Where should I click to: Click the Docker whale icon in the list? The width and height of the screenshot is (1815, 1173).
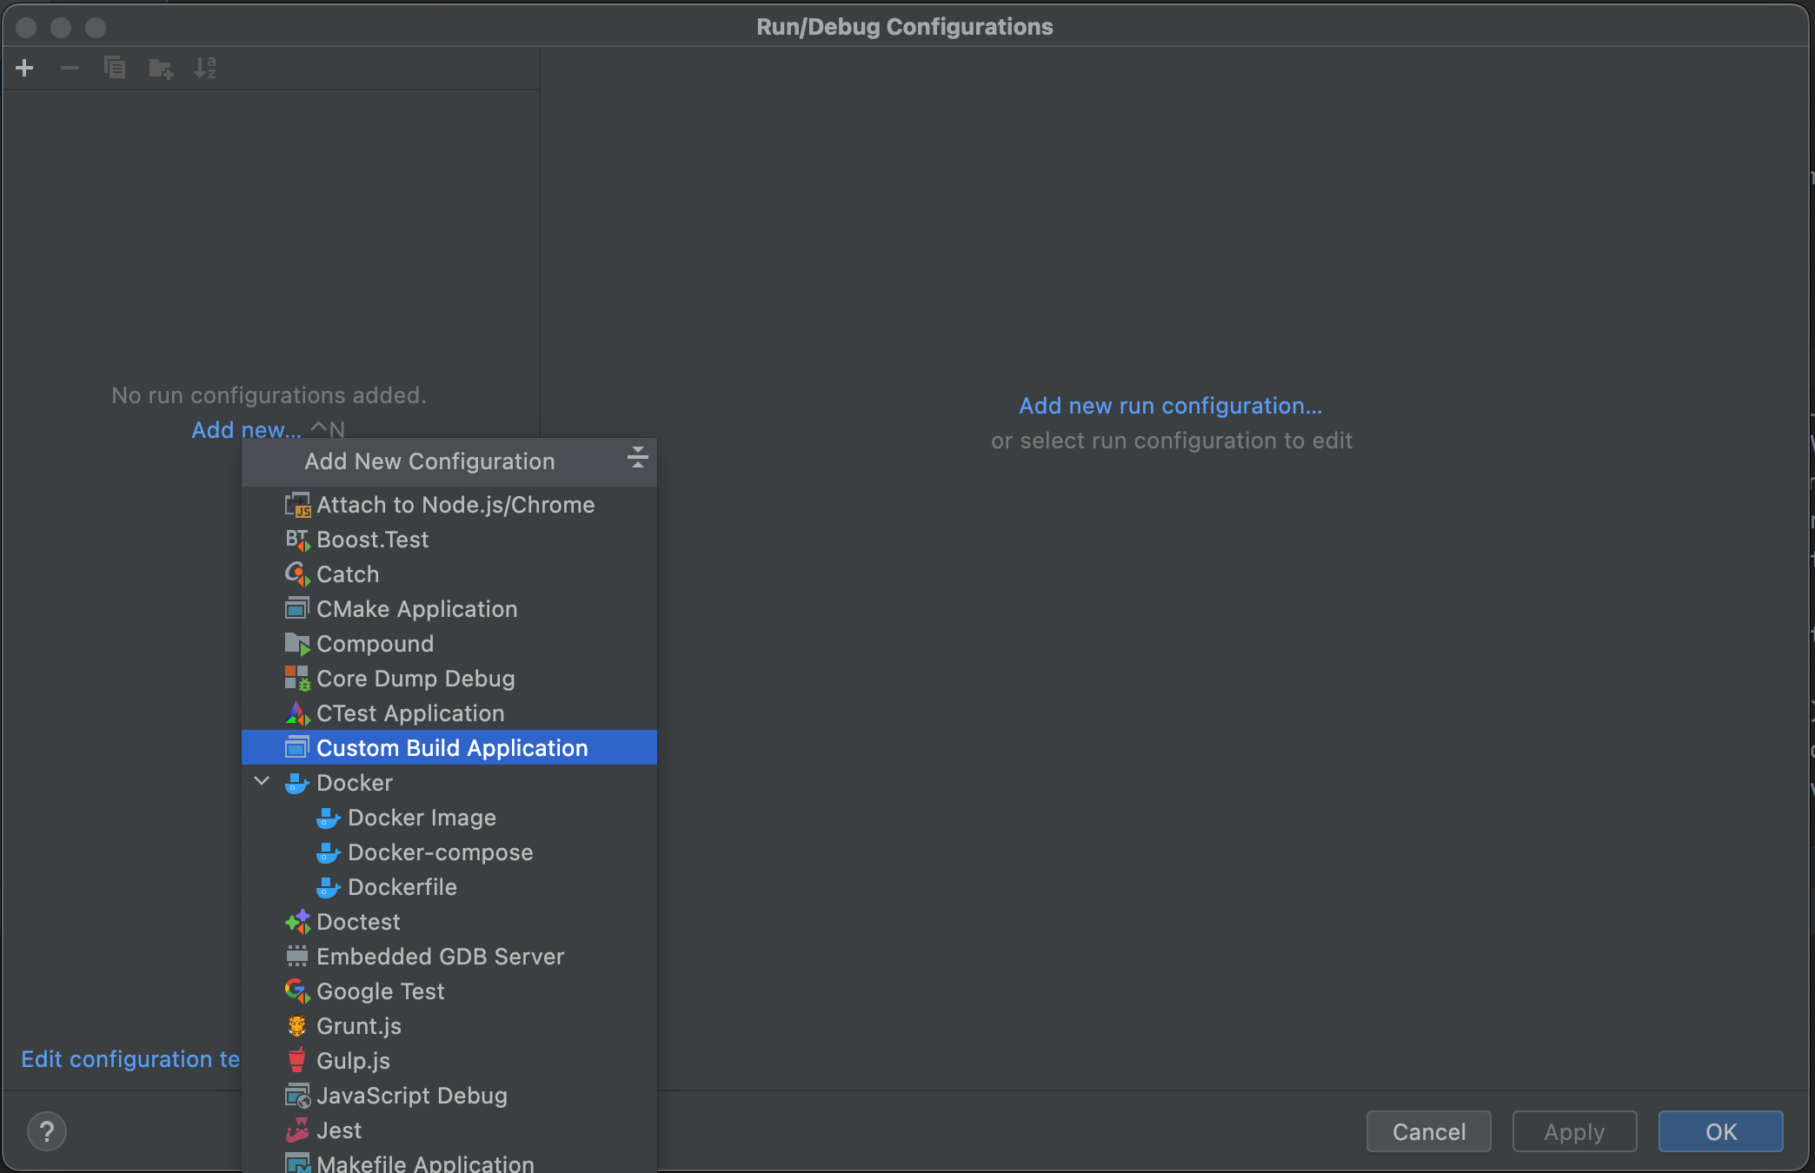297,782
